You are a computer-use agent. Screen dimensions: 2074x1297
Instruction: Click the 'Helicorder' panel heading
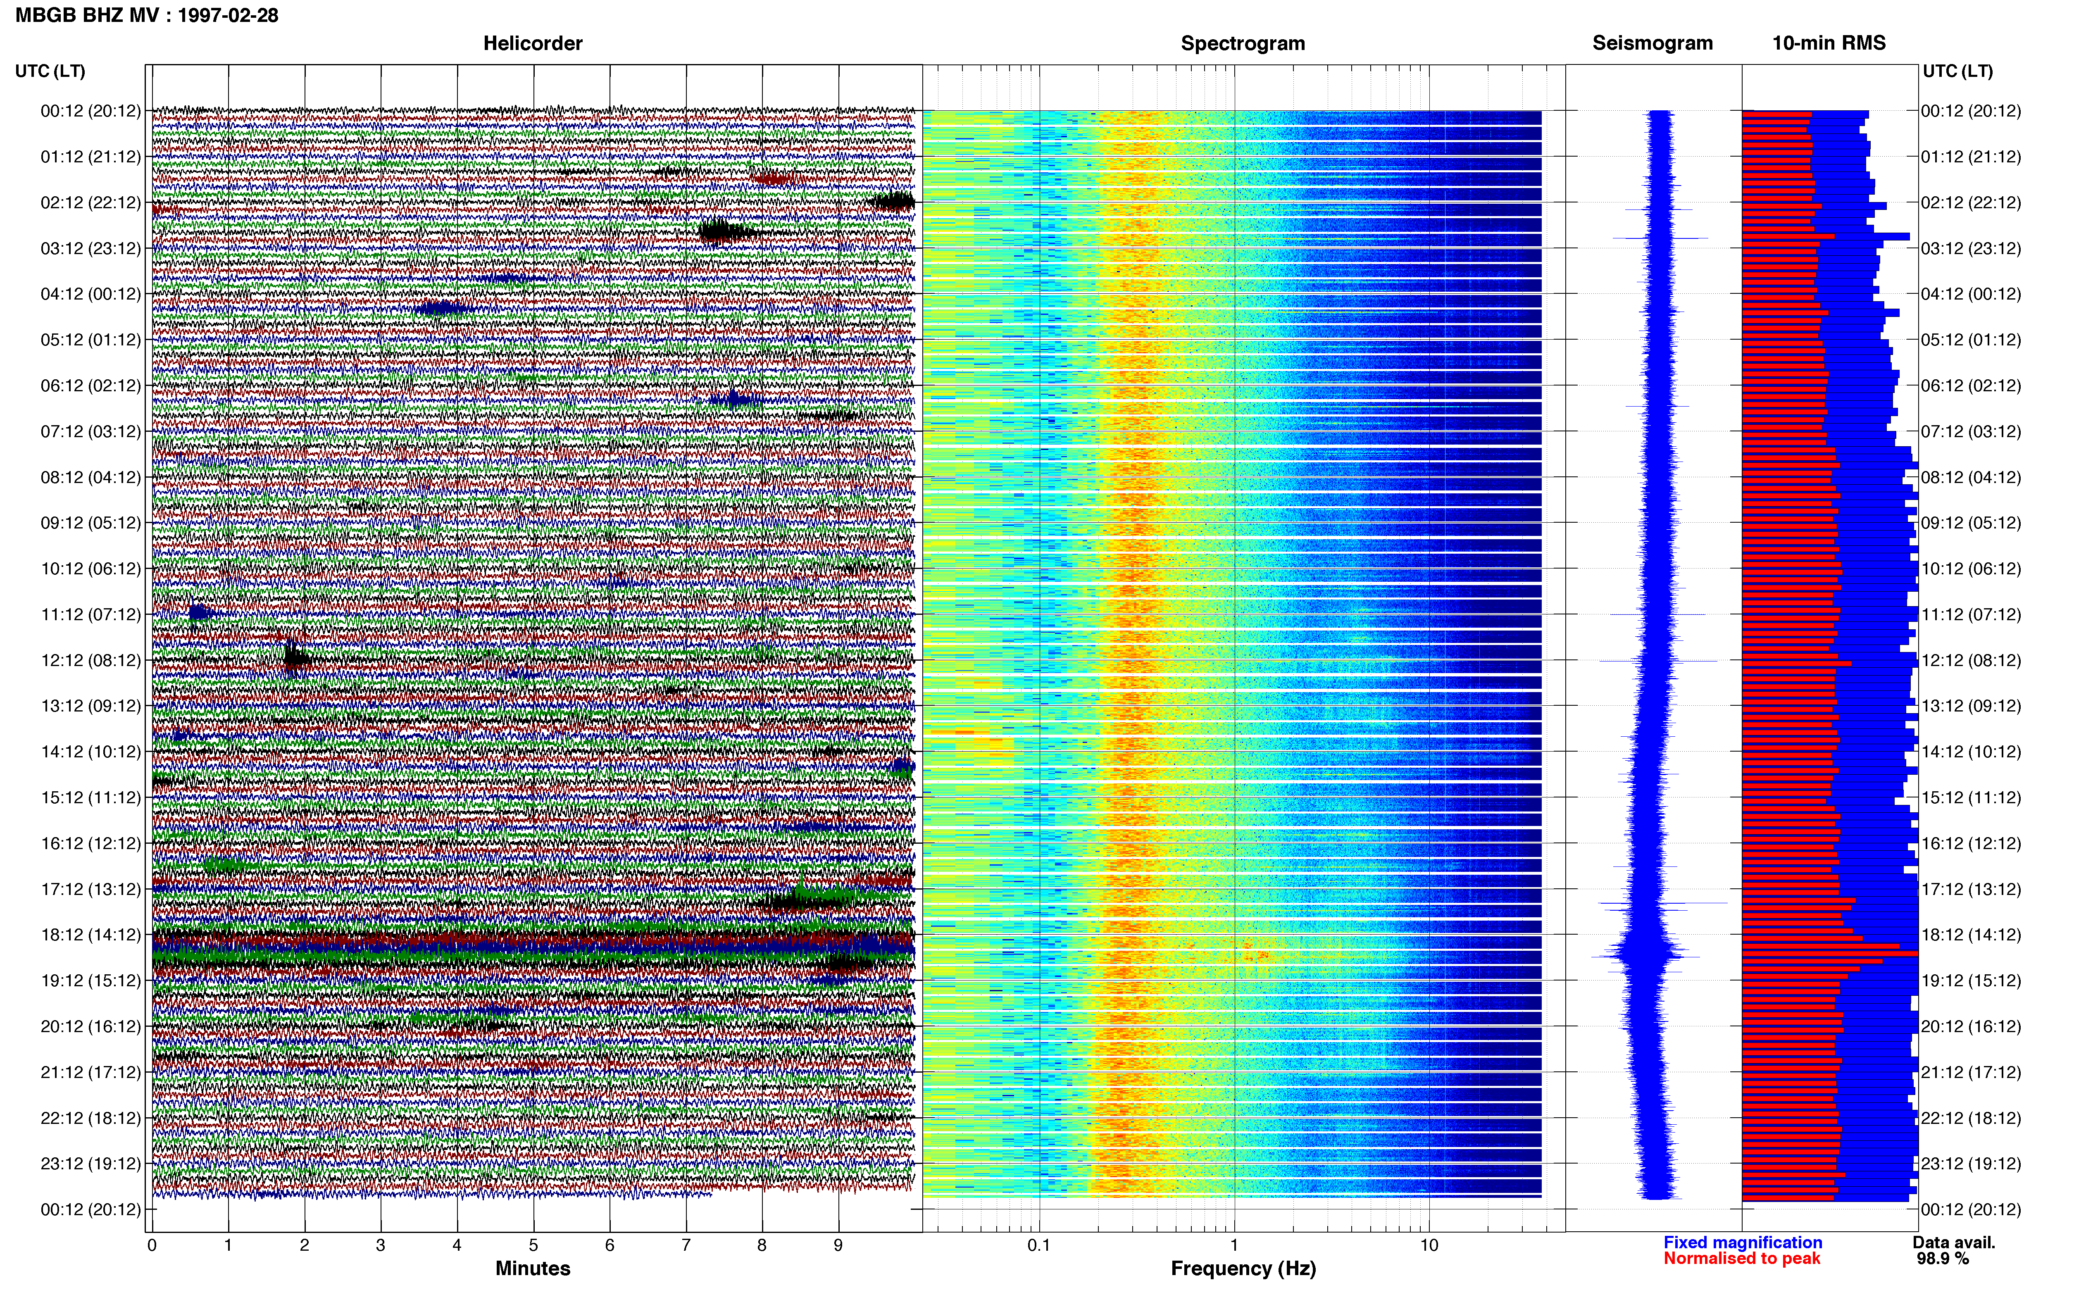(x=533, y=43)
